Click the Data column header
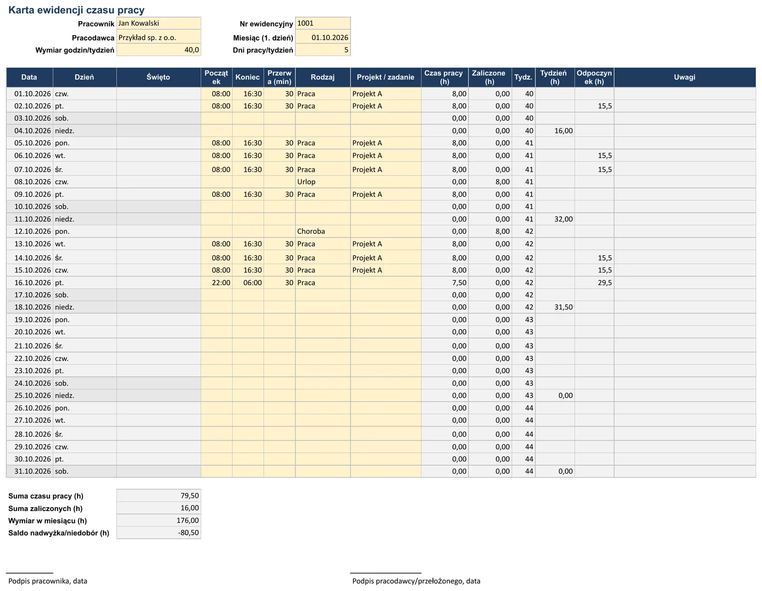 [30, 77]
